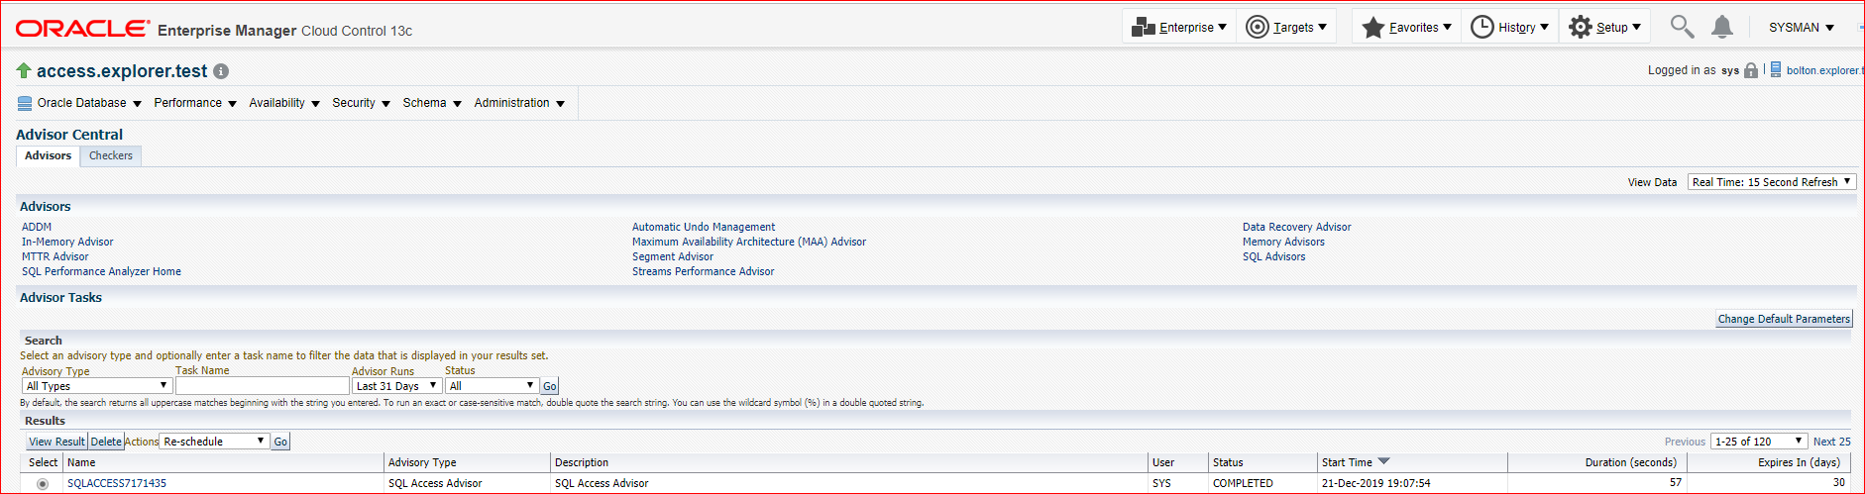Screen dimensions: 1865x494
Task: Click the COMPLETED status cell
Action: click(1243, 483)
